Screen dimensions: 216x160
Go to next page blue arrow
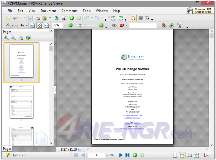[x=120, y=155]
